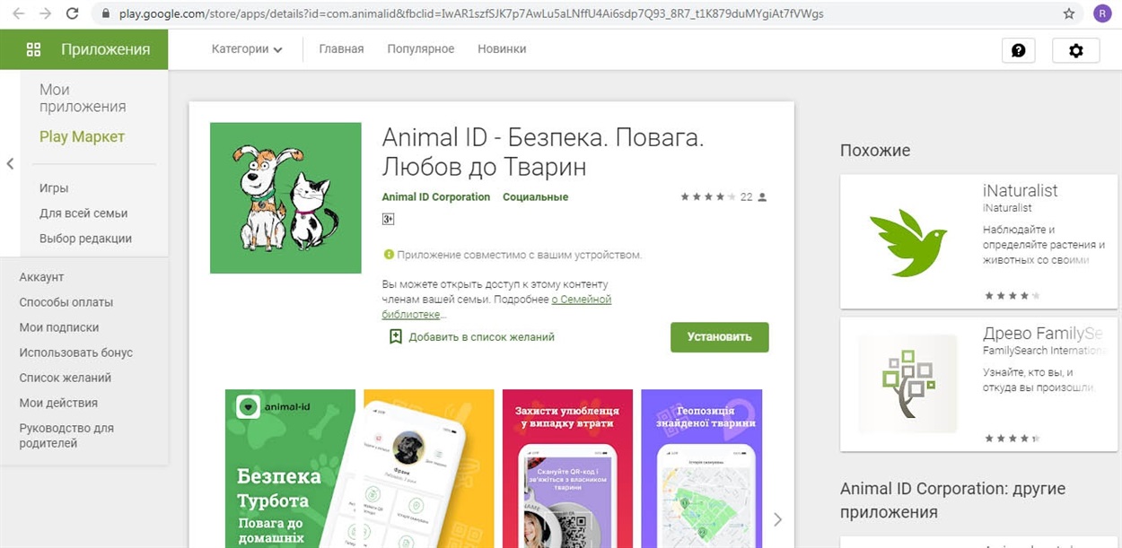Collapse sidebar with left chevron
1122x548 pixels.
click(x=10, y=164)
